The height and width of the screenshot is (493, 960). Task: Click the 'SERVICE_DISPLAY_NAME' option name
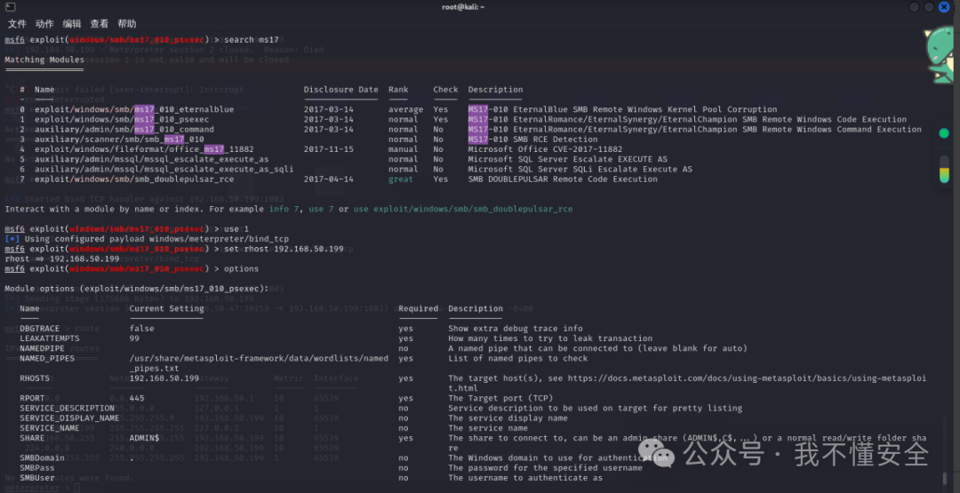tap(69, 417)
